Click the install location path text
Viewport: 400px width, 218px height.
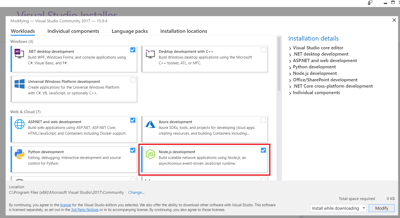pyautogui.click(x=66, y=192)
